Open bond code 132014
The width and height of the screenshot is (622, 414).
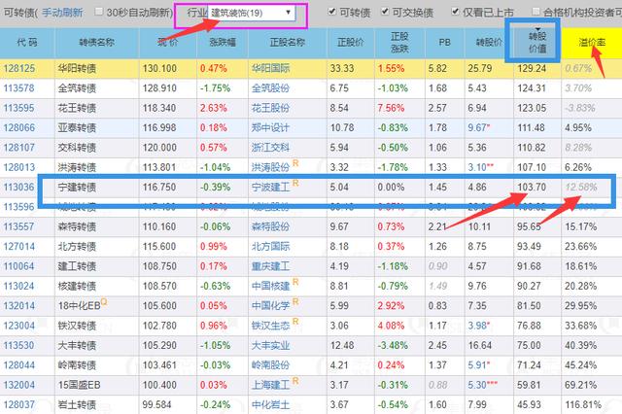[x=19, y=306]
